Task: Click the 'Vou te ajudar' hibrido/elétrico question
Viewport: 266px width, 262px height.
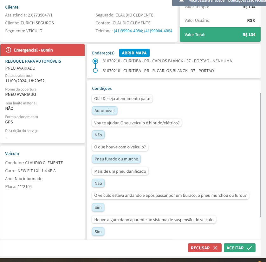Action: click(x=137, y=123)
